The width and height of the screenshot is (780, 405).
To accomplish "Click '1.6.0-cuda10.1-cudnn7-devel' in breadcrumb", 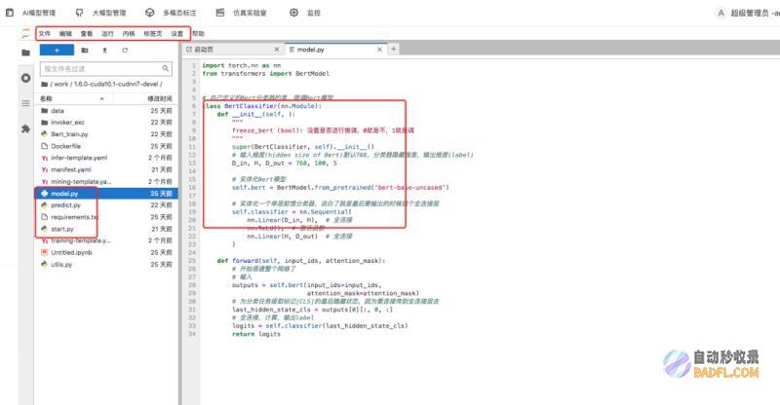I will click(x=116, y=85).
